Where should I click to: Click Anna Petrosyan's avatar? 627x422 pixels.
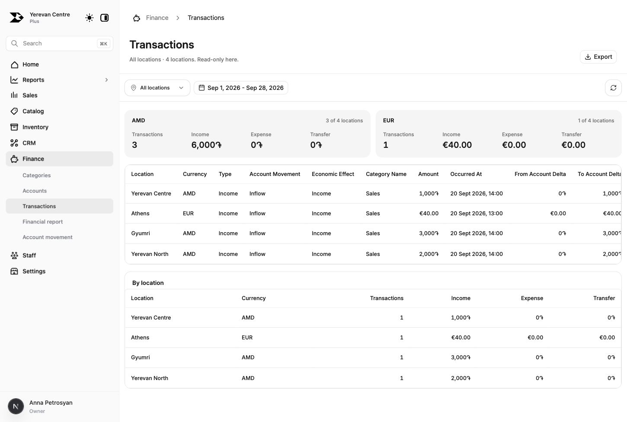(16, 406)
